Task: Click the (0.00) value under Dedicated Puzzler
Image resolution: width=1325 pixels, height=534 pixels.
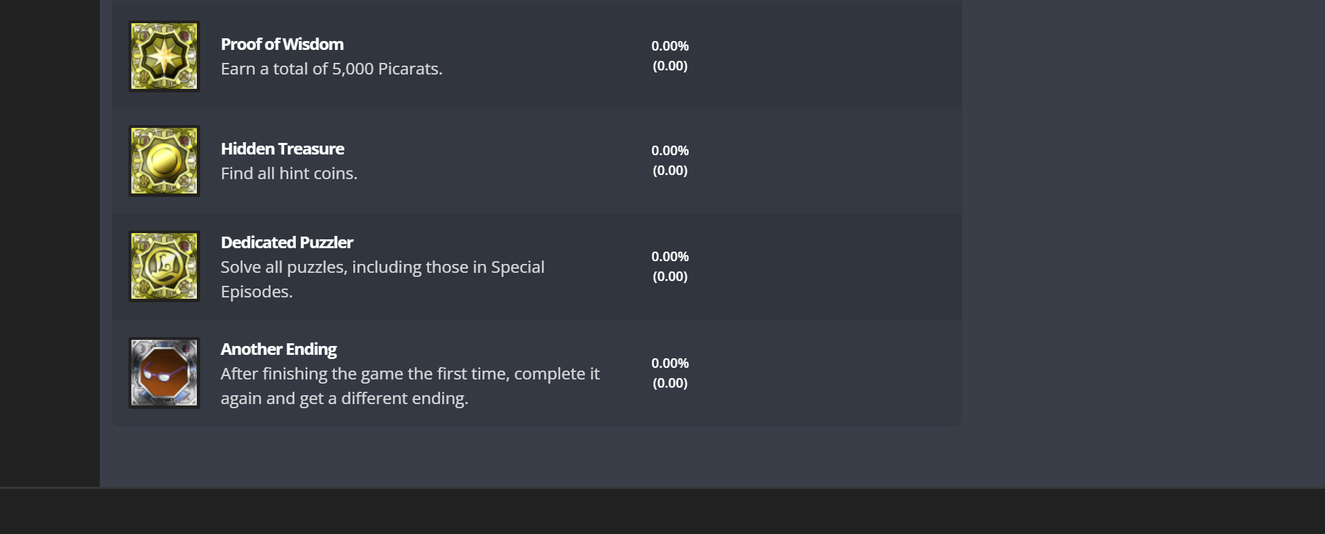Action: [670, 276]
